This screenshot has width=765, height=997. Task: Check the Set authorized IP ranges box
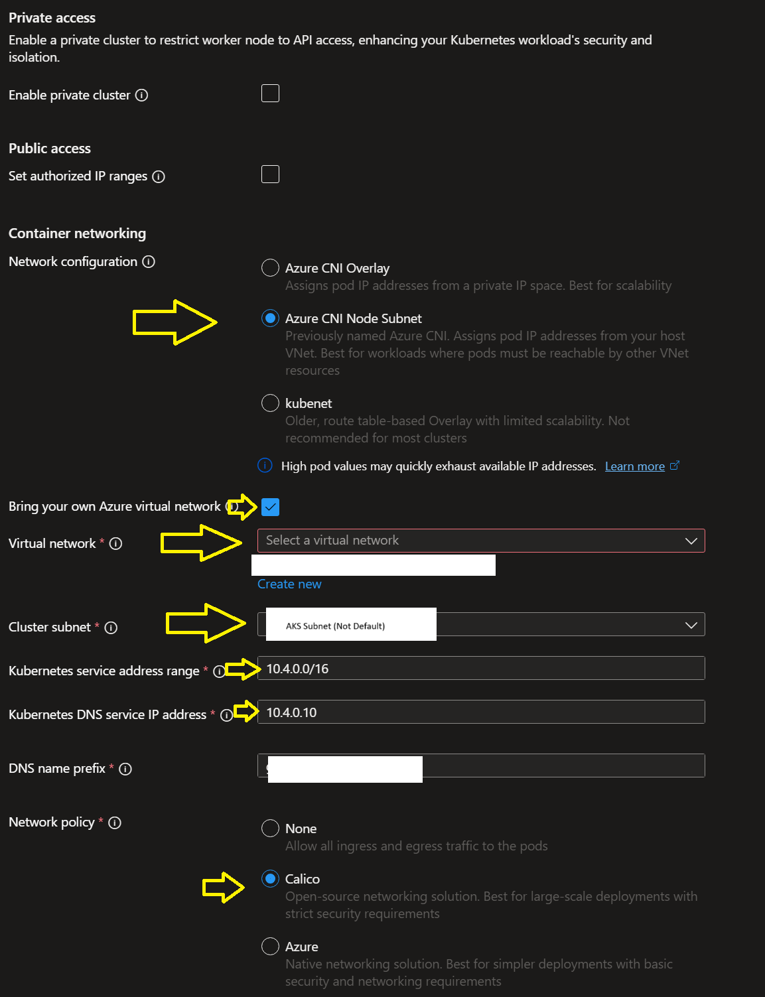[x=270, y=174]
